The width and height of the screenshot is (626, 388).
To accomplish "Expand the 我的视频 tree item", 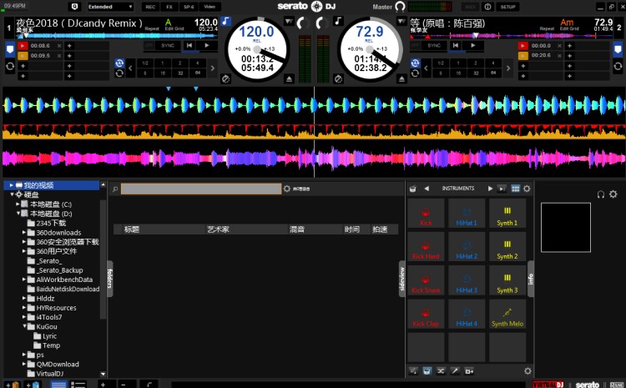I will coord(11,184).
